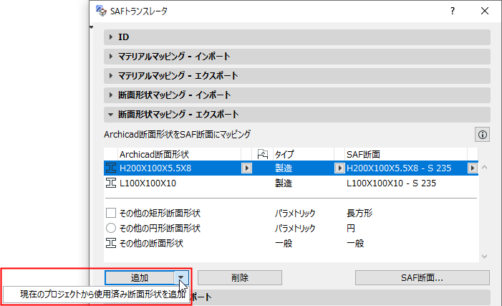Click その他の矩形断面形状 row text
Screen dimensions: 502x306
click(x=160, y=213)
